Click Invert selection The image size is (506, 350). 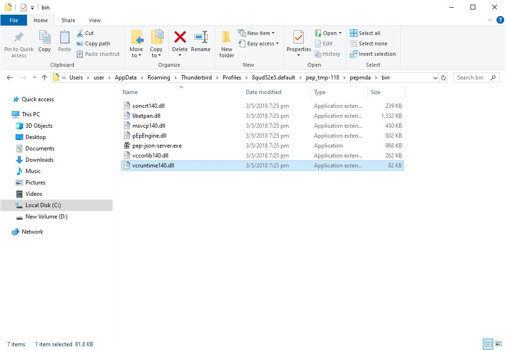click(373, 54)
